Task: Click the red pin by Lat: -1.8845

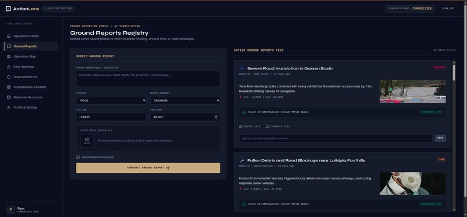Action: point(240,97)
